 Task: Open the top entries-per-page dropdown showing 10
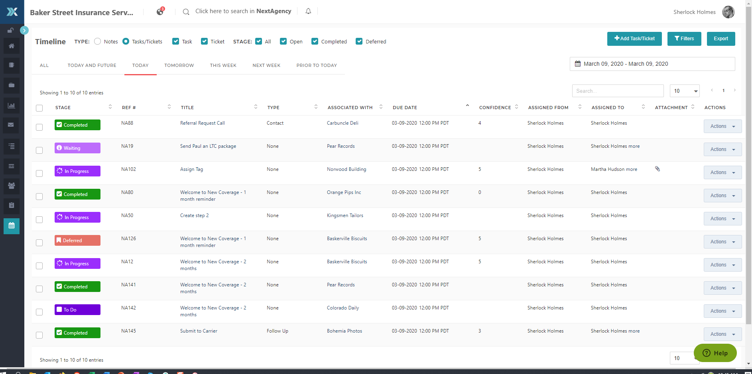(685, 91)
